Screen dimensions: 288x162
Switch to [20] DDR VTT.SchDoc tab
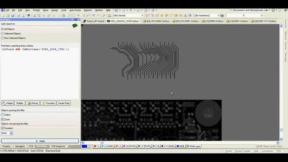pos(264,21)
